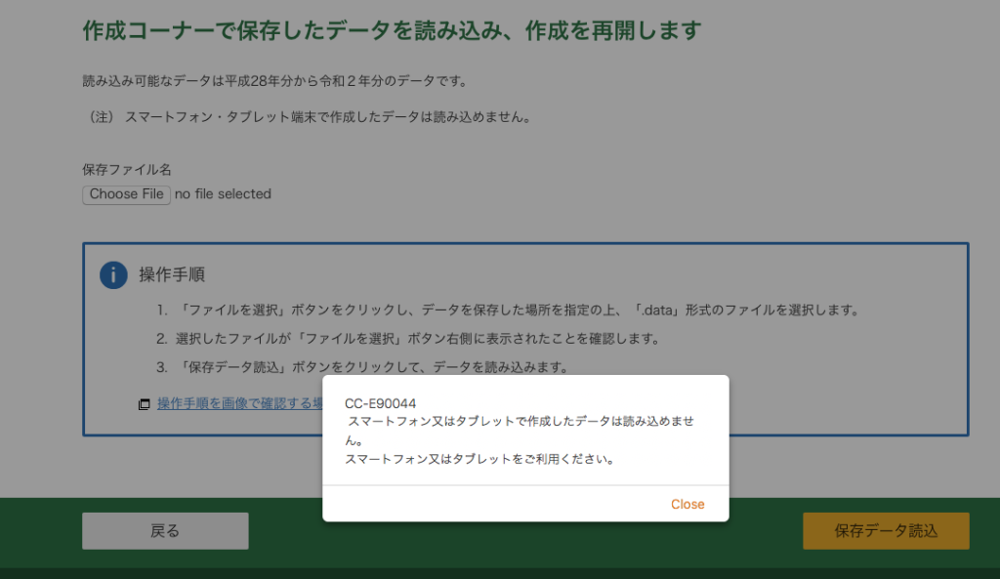
Task: Click the 操作手順 section title
Action: pos(172,274)
